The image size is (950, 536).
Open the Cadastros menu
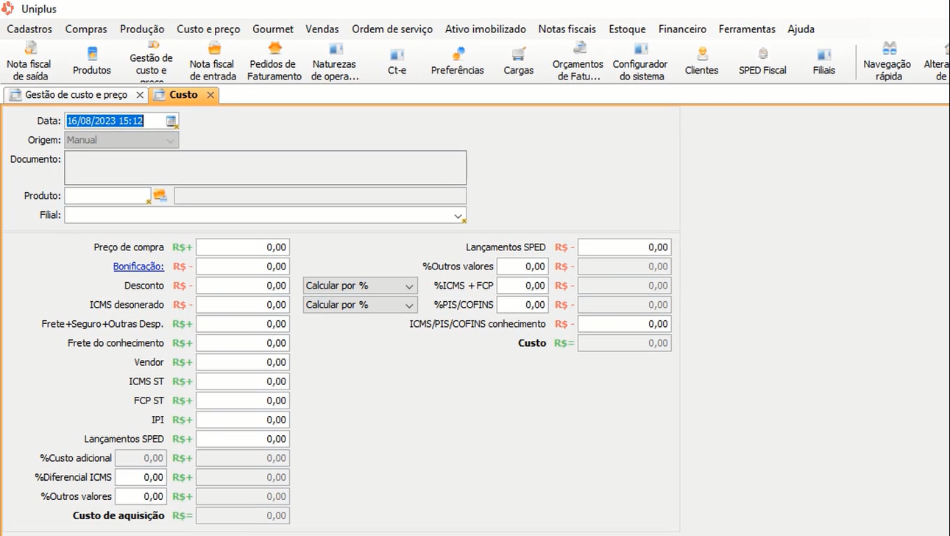[29, 29]
